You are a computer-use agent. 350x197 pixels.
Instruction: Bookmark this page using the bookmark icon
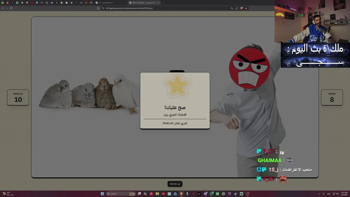98,8
